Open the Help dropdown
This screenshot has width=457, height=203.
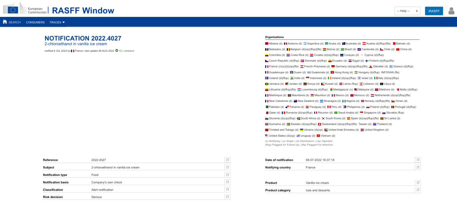pyautogui.click(x=407, y=11)
